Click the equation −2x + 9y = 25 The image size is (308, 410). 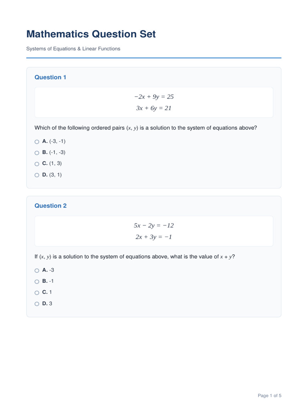[154, 97]
